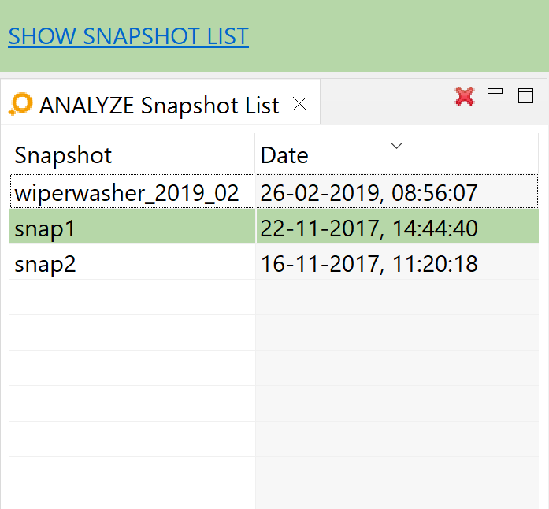549x509 pixels.
Task: Delete snapshot using the red X icon
Action: point(465,96)
